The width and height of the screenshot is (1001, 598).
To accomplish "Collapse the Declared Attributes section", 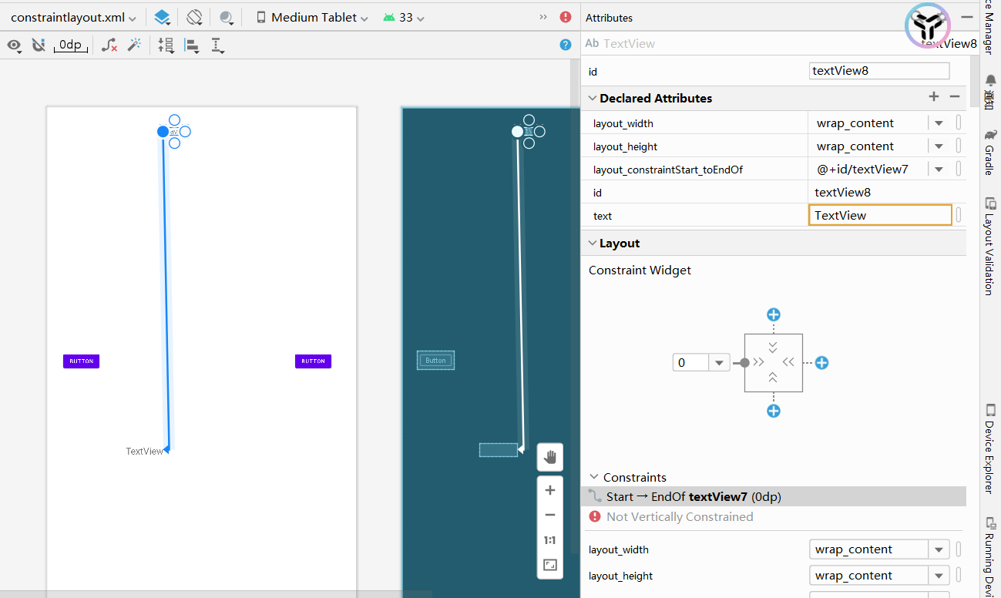I will coord(593,98).
